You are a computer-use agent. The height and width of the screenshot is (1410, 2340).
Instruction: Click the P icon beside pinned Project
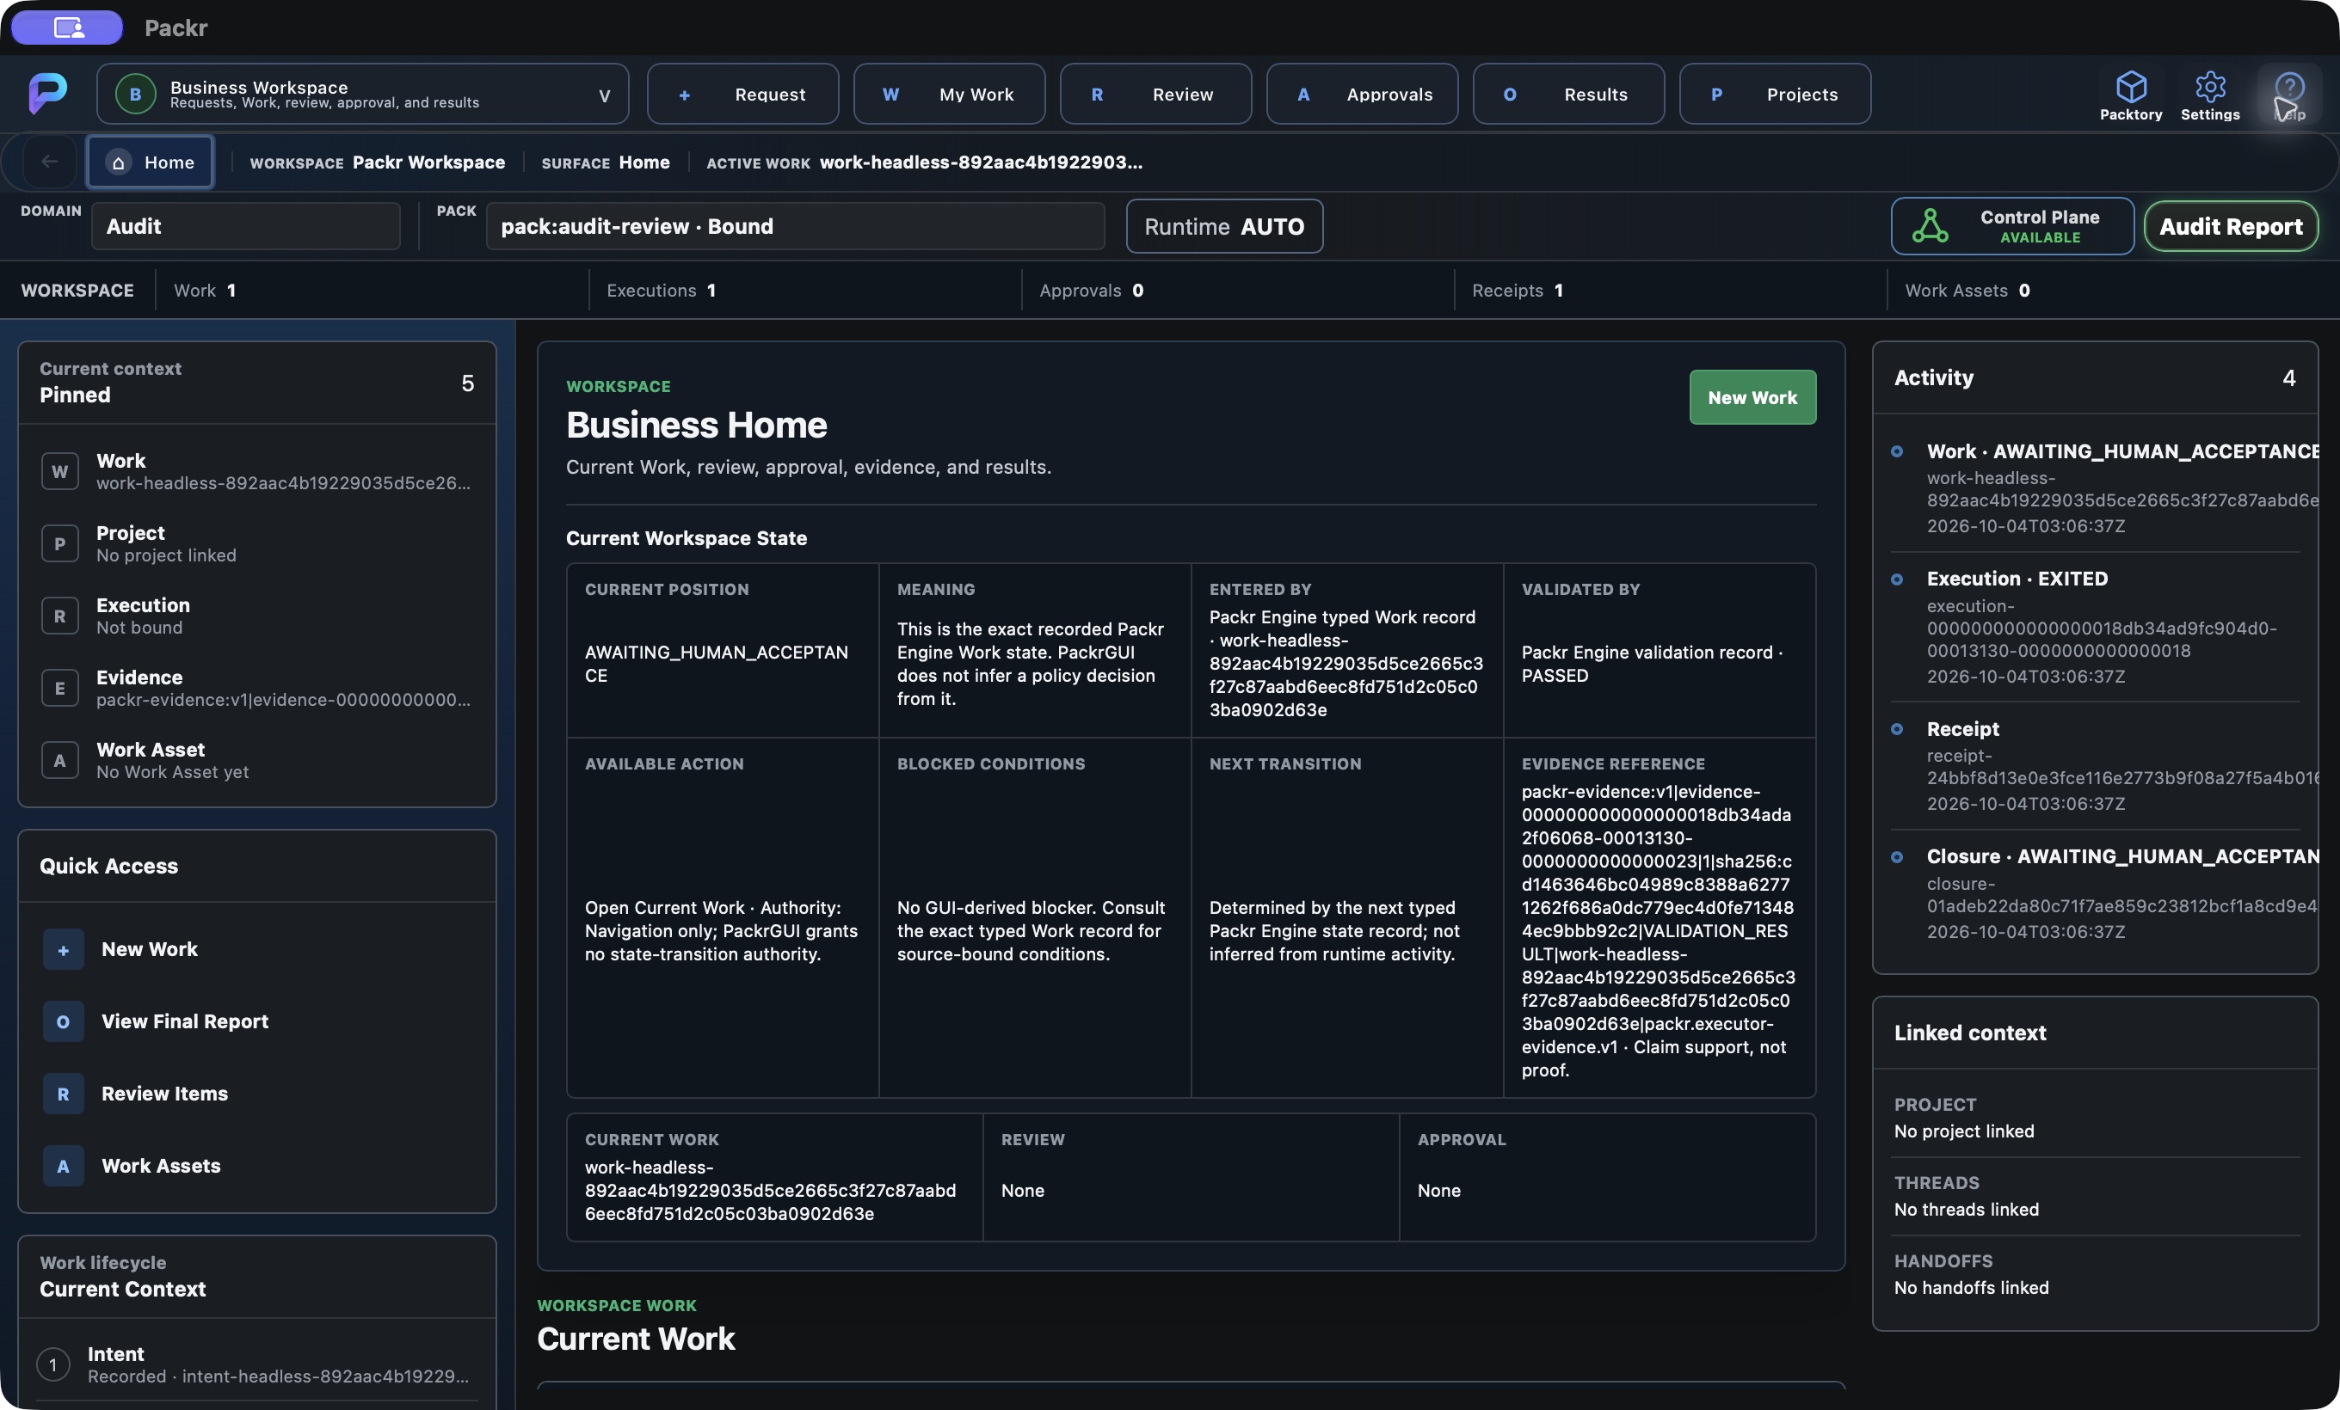[60, 543]
